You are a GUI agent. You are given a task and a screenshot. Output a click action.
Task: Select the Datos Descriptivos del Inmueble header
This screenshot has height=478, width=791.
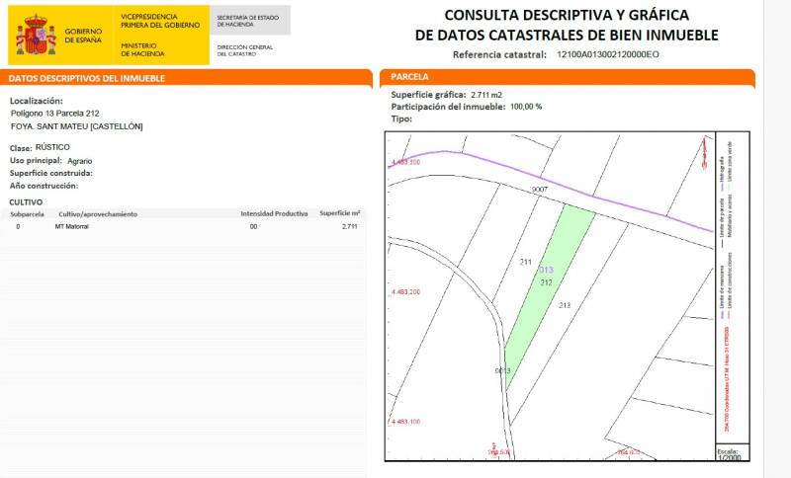coord(87,78)
